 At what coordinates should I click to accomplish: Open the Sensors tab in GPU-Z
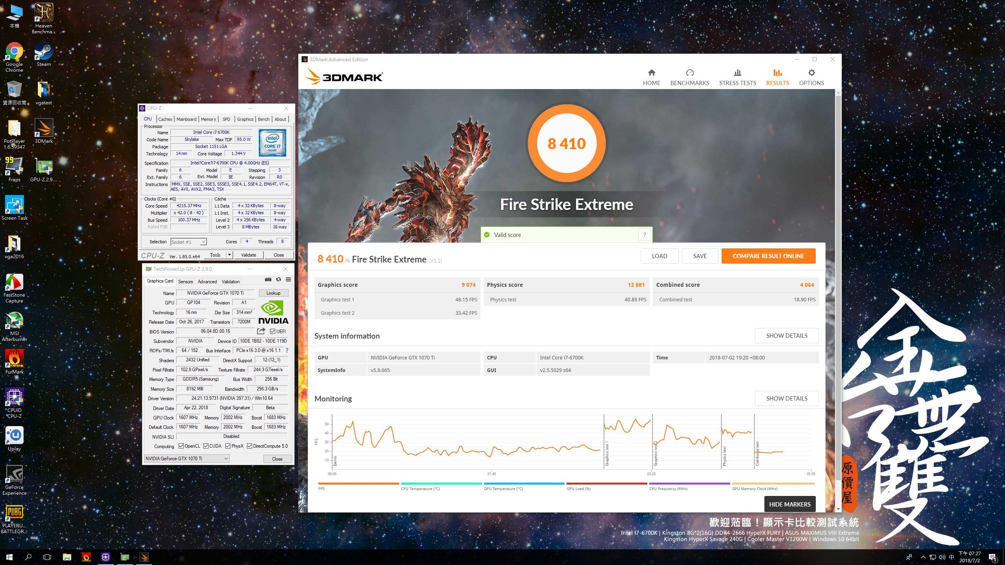185,281
